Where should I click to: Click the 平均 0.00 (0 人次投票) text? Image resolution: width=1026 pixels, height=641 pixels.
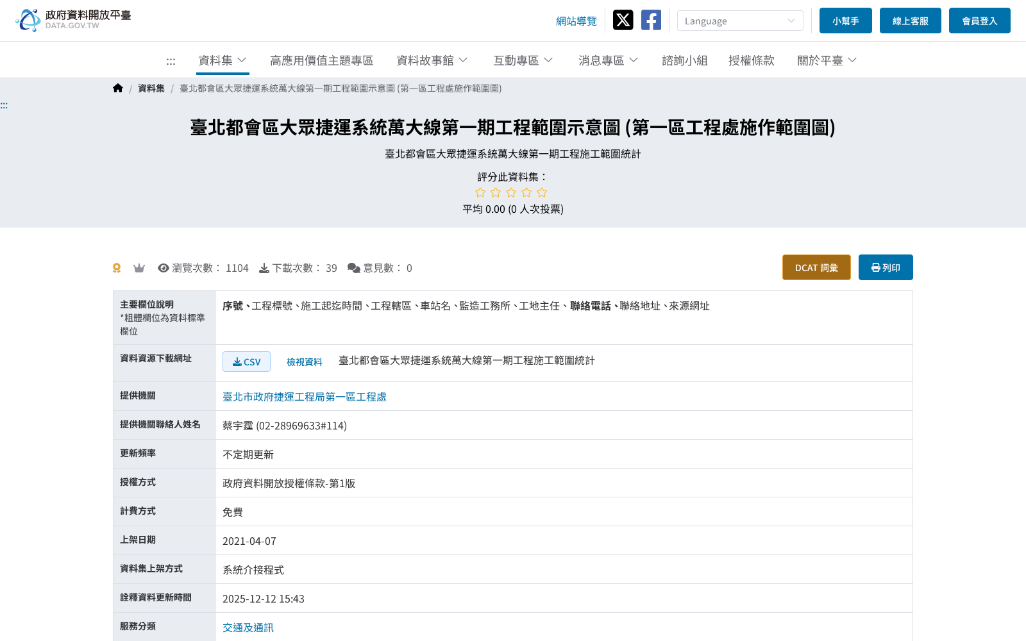[x=513, y=209]
